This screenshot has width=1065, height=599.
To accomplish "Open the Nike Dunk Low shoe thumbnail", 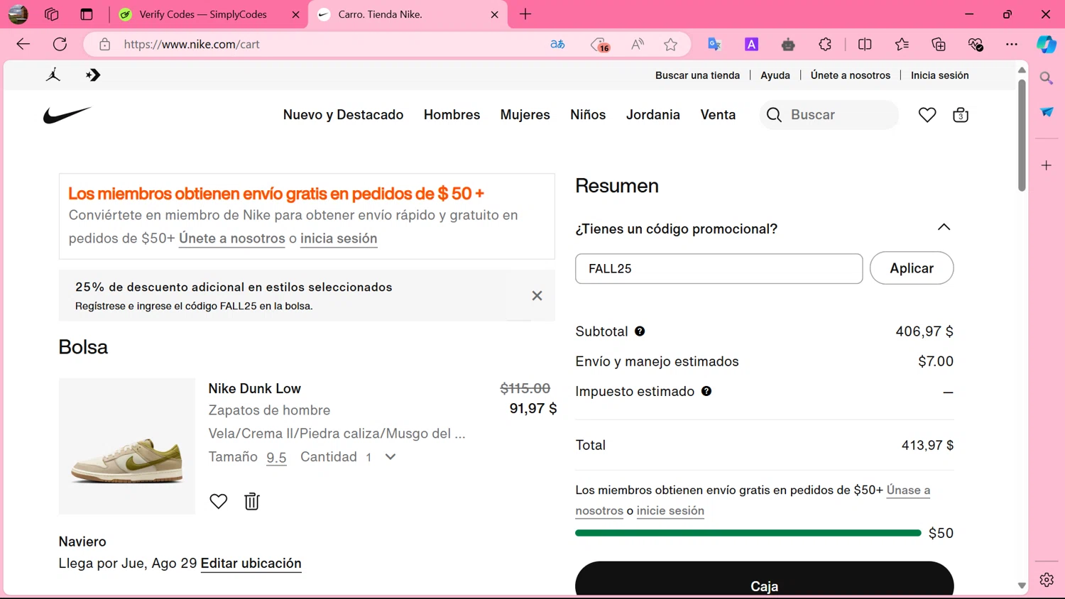I will [127, 446].
